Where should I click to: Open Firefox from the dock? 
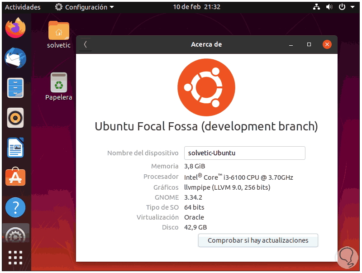click(15, 28)
